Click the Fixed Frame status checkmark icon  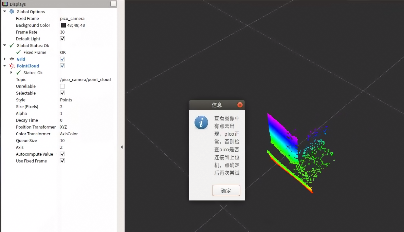(19, 52)
